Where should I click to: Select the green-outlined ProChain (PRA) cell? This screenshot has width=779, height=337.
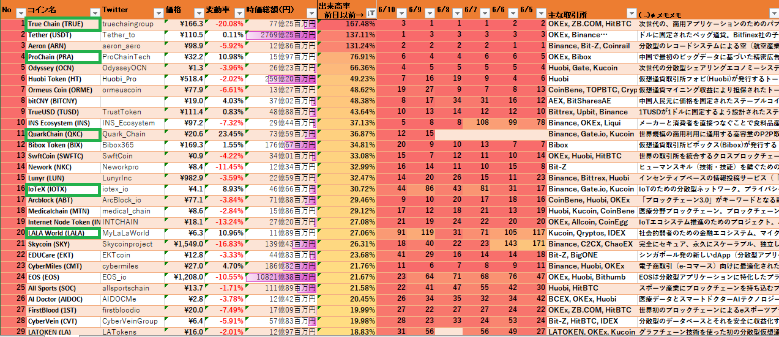[62, 57]
